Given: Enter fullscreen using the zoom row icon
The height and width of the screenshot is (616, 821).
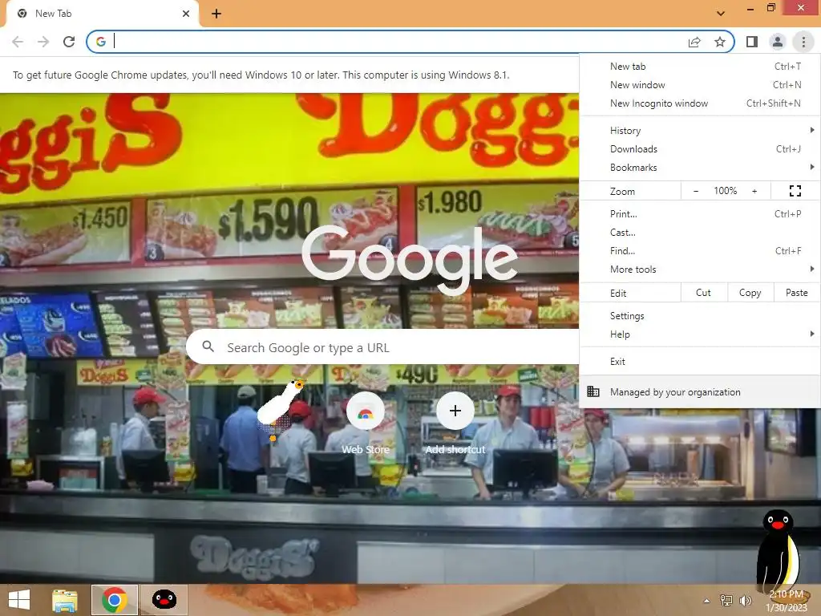Looking at the screenshot, I should 795,191.
